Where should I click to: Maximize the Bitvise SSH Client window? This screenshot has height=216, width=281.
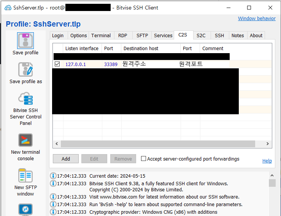coord(249,8)
